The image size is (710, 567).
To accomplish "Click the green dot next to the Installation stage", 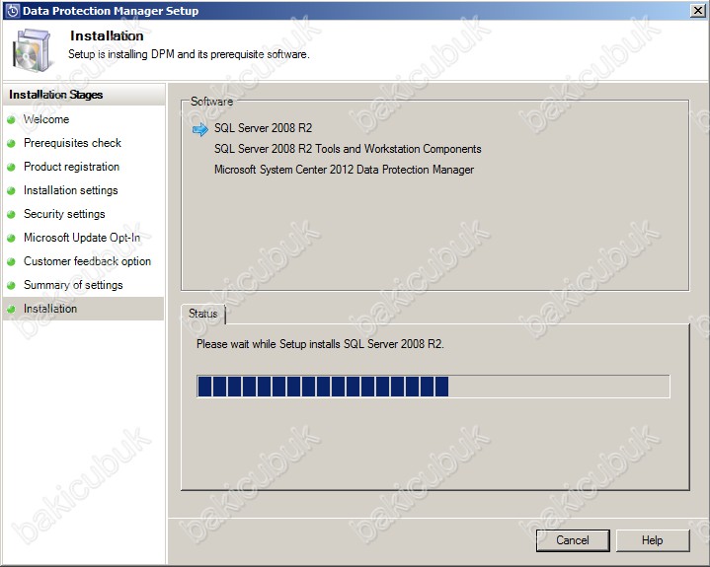I will (x=11, y=309).
